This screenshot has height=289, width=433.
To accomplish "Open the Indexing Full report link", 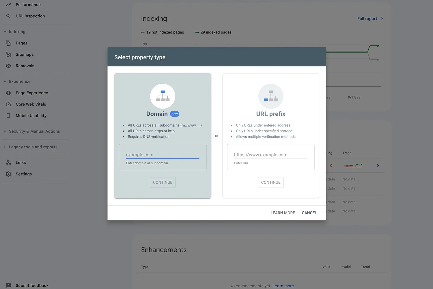I will pos(367,18).
